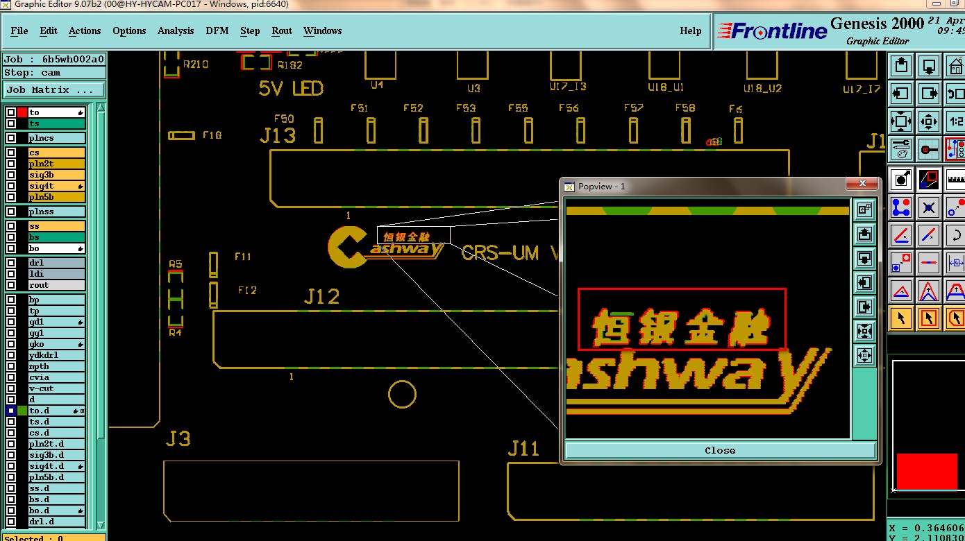Toggle the checkbox for layer v-cut
Screen dimensions: 965x541
coord(11,388)
